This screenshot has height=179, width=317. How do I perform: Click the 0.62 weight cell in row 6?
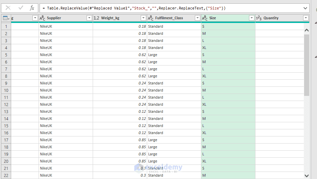(x=120, y=62)
